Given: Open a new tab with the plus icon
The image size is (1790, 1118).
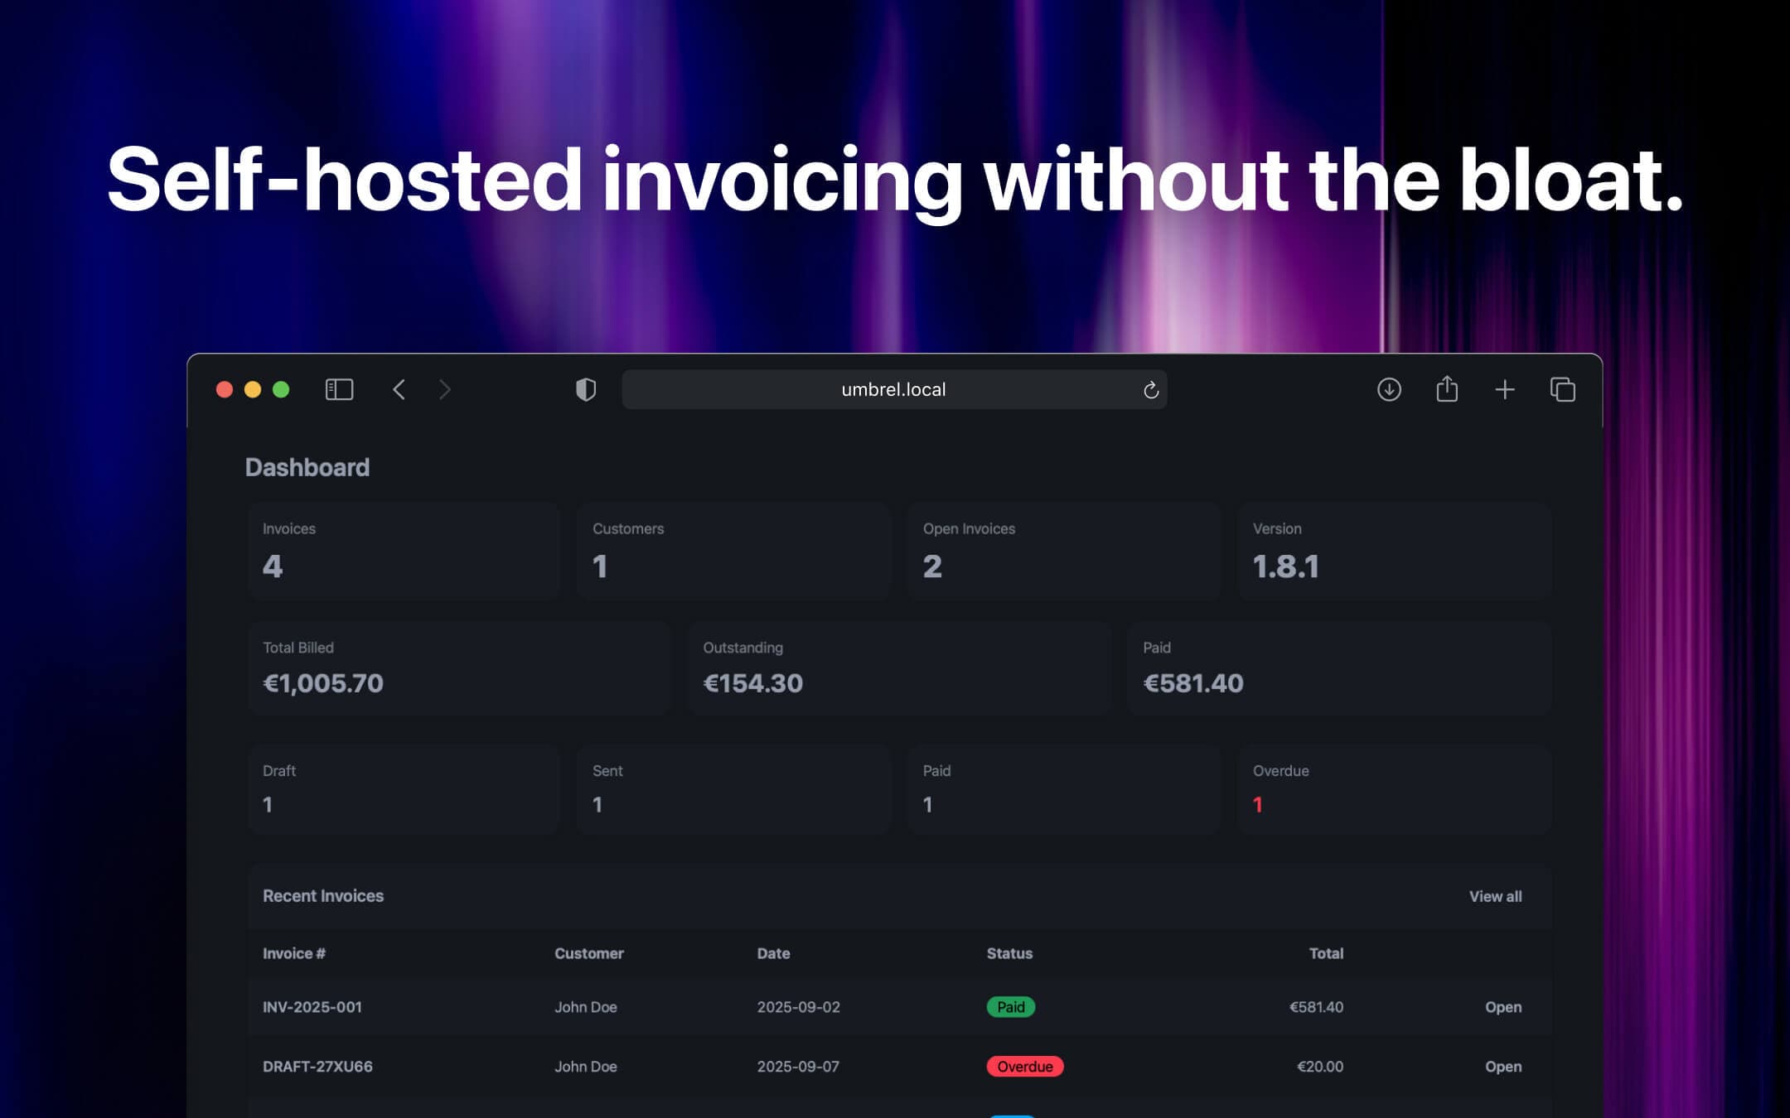Looking at the screenshot, I should point(1505,389).
